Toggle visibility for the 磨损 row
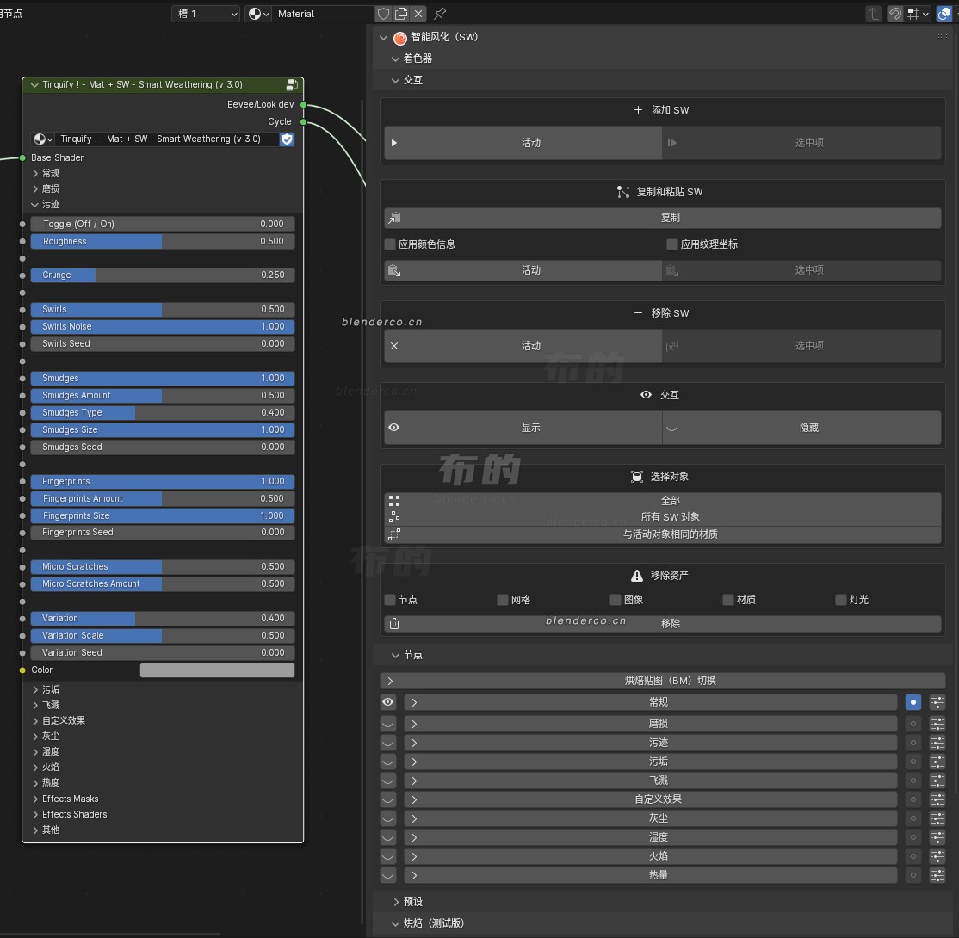959x938 pixels. [387, 724]
